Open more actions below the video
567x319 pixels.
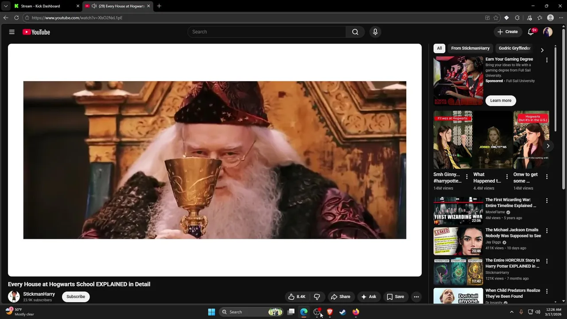416,297
